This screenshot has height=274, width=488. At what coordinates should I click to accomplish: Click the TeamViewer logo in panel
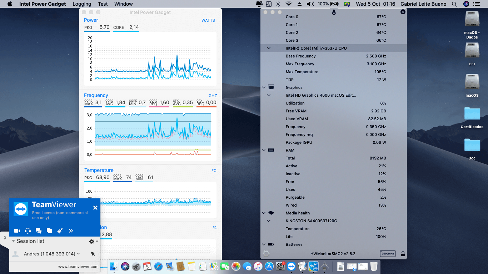[21, 209]
